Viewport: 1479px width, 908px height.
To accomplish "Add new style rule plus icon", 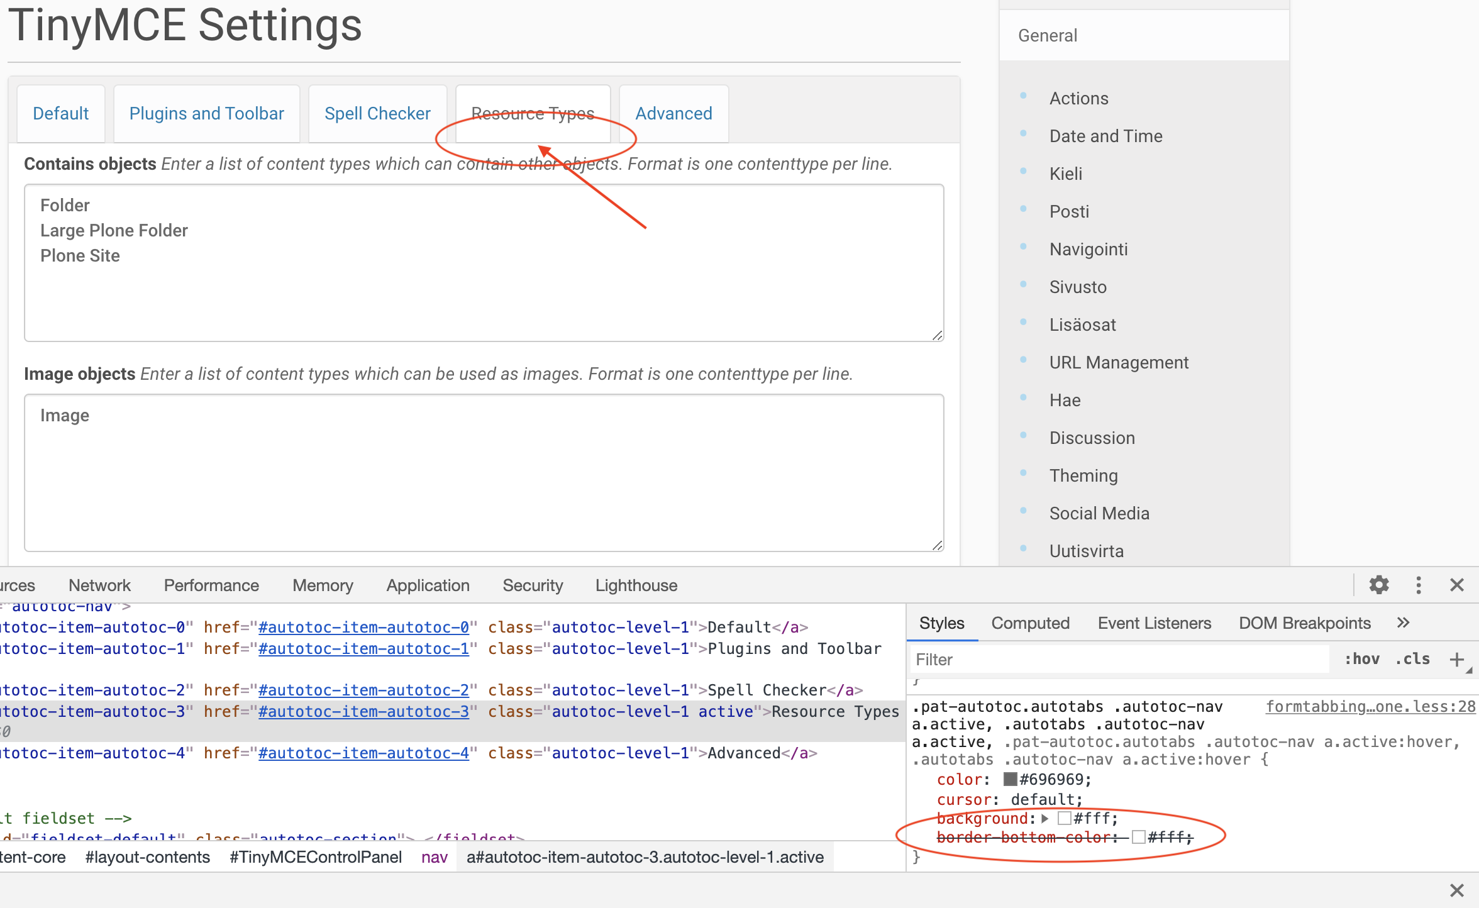I will pos(1457,659).
